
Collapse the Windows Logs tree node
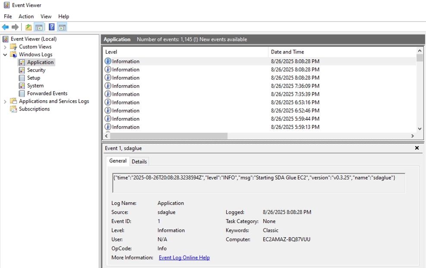coord(5,54)
